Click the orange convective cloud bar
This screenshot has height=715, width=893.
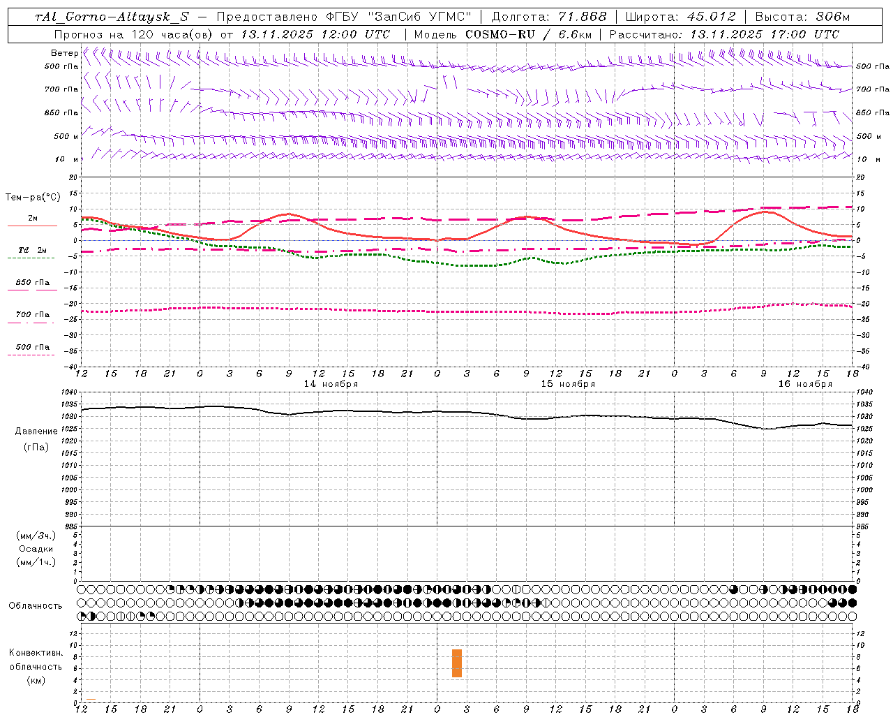pyautogui.click(x=457, y=663)
